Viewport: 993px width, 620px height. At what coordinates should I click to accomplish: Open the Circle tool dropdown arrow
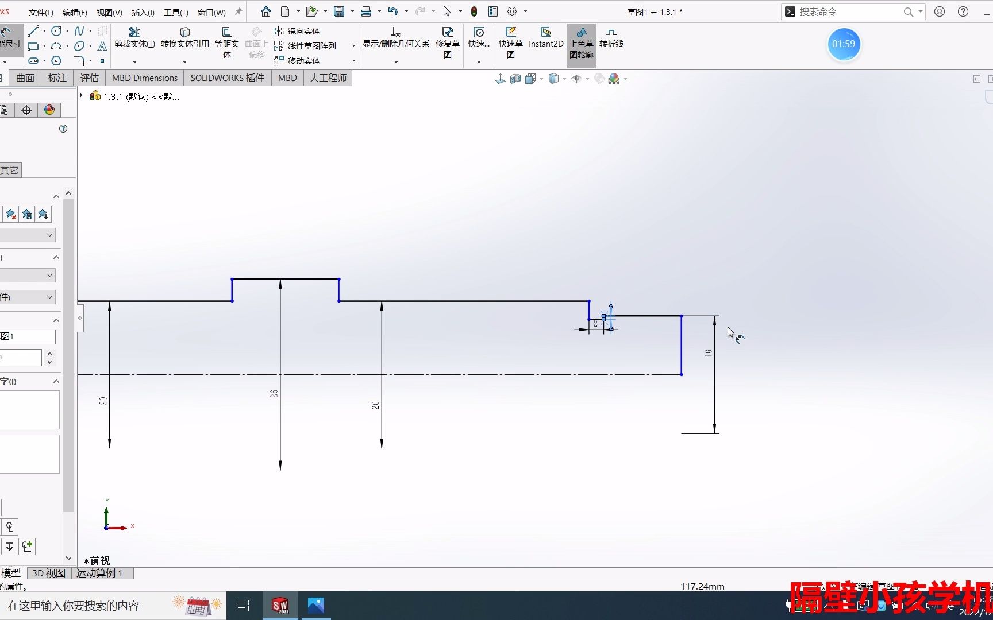point(67,31)
